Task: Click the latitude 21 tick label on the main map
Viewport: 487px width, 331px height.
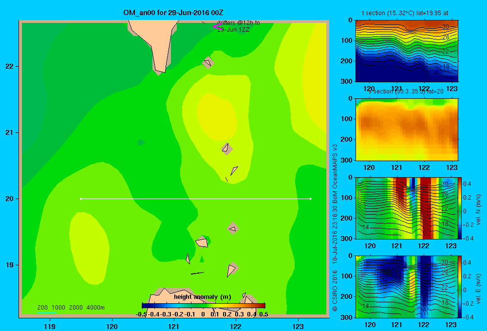Action: pyautogui.click(x=10, y=132)
